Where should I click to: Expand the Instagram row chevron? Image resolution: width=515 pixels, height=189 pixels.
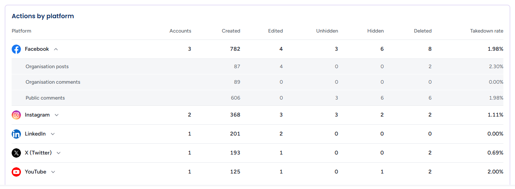pyautogui.click(x=57, y=115)
